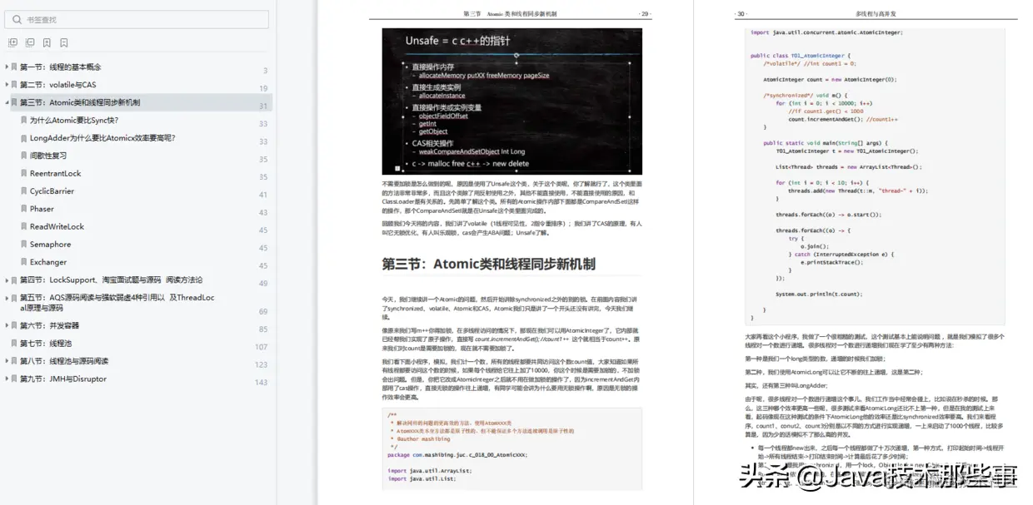Click the expand-all bookmarks icon
The height and width of the screenshot is (505, 1033).
tap(12, 42)
